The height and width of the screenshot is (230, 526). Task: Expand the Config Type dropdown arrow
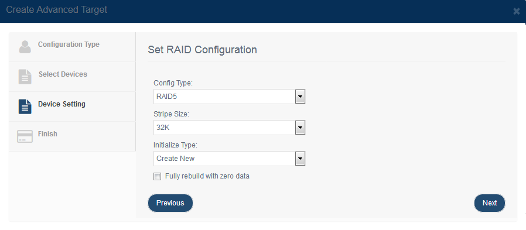click(x=300, y=97)
